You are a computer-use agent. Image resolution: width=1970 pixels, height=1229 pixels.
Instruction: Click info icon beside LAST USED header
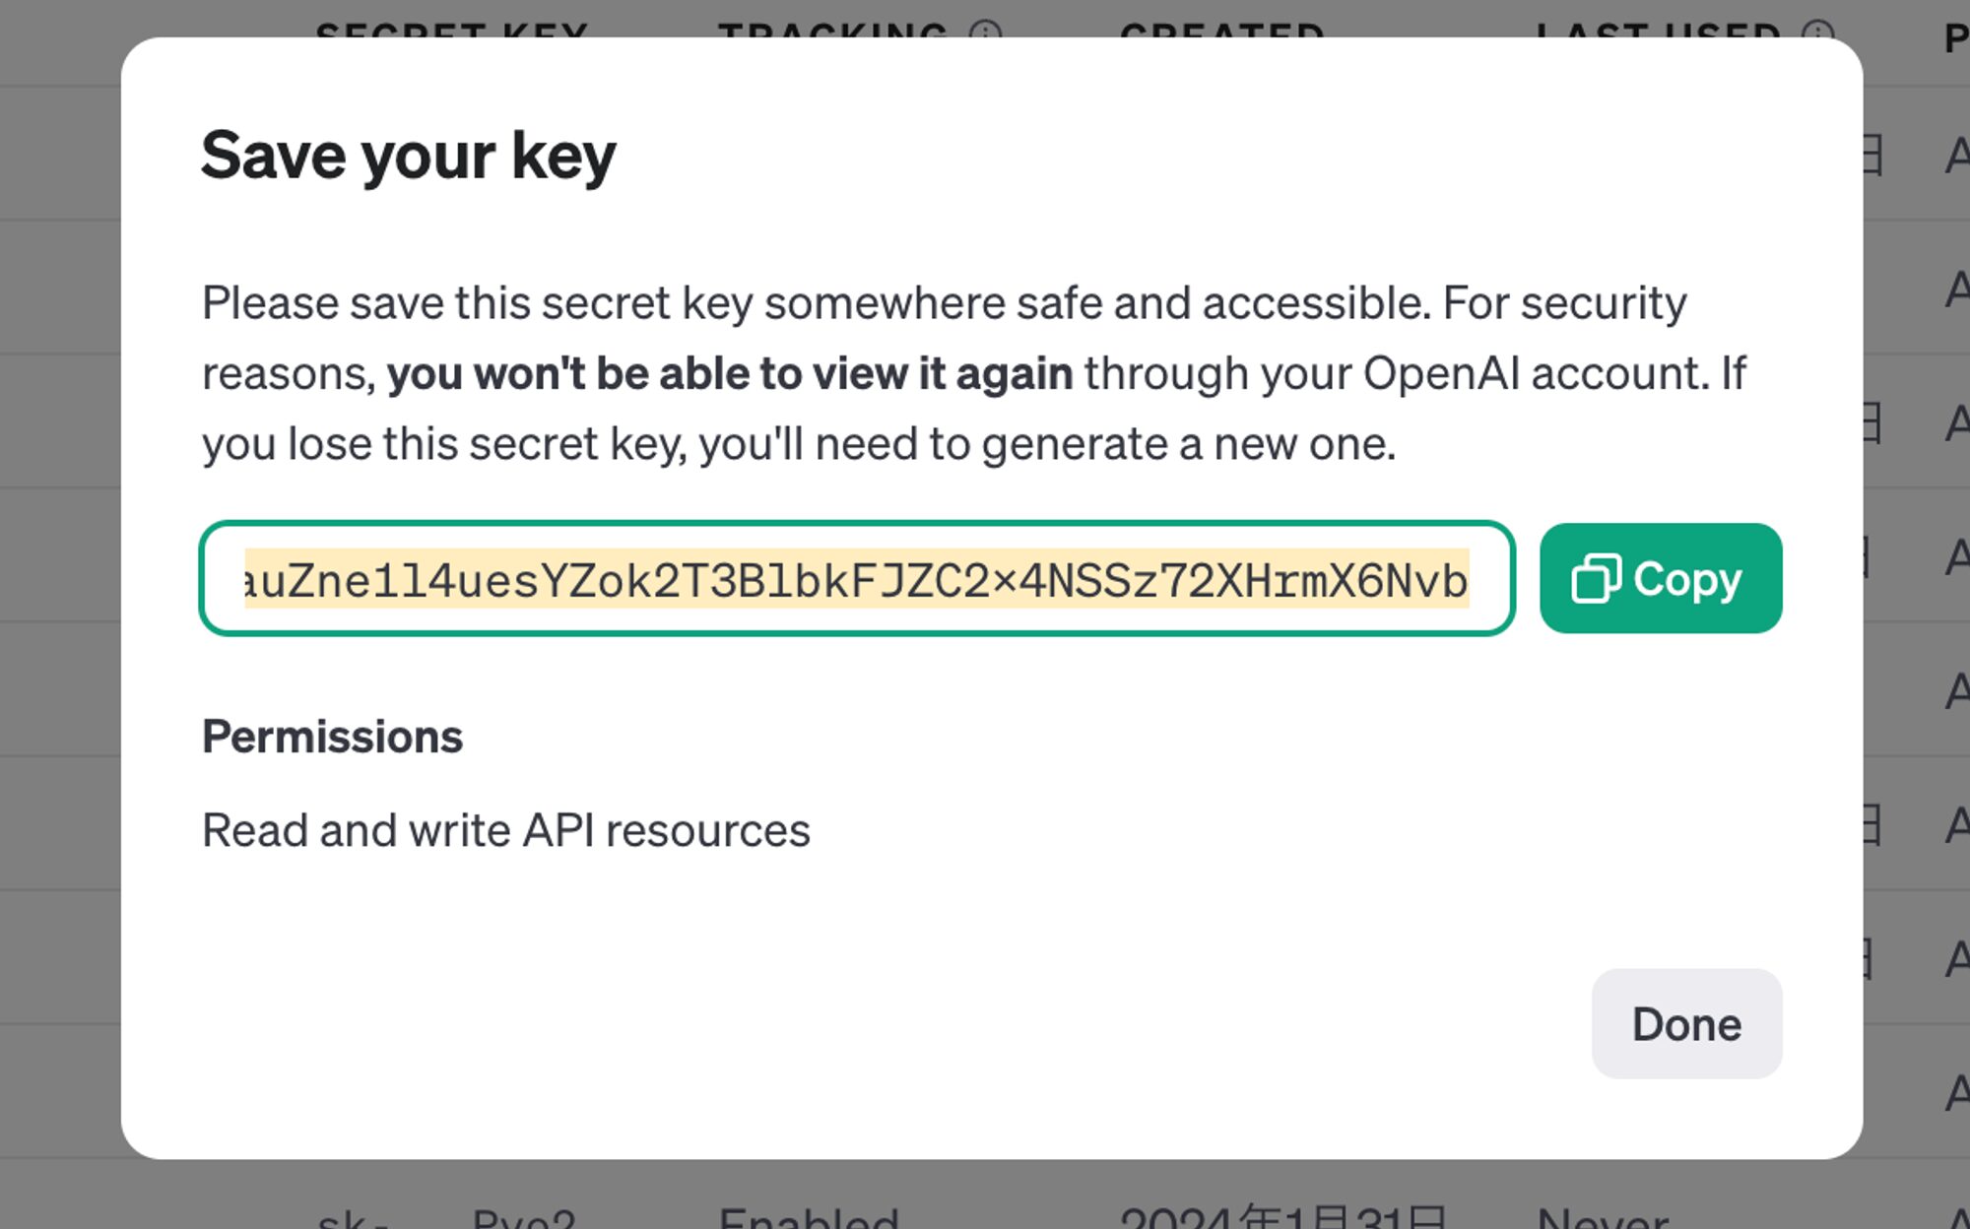pyautogui.click(x=1818, y=32)
